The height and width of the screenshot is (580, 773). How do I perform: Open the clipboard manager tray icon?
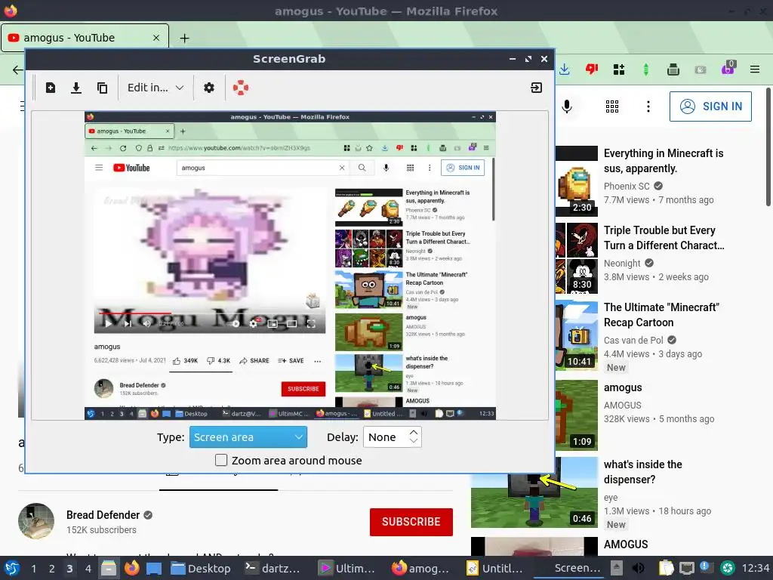[666, 568]
